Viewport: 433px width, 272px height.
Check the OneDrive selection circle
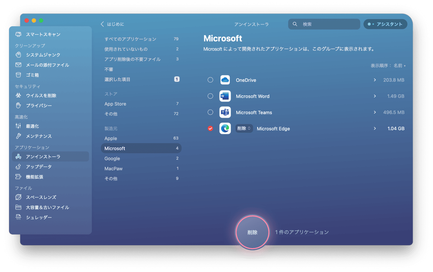coord(210,80)
